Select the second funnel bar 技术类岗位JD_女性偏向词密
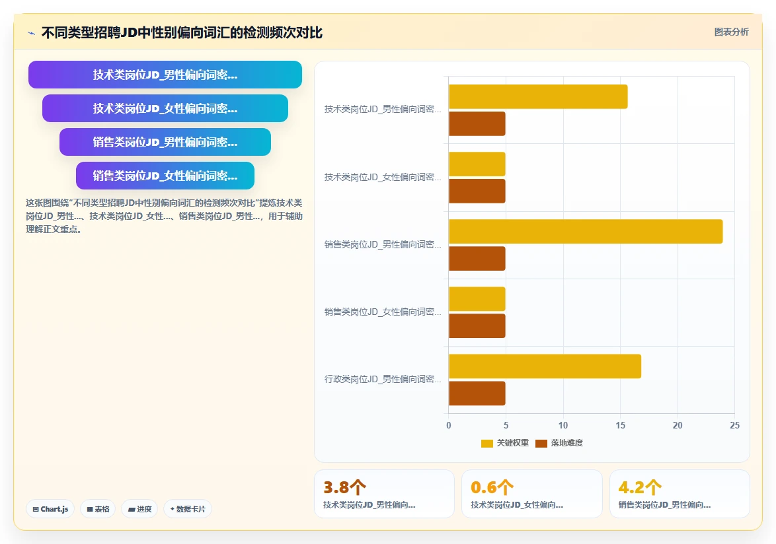 pos(165,108)
